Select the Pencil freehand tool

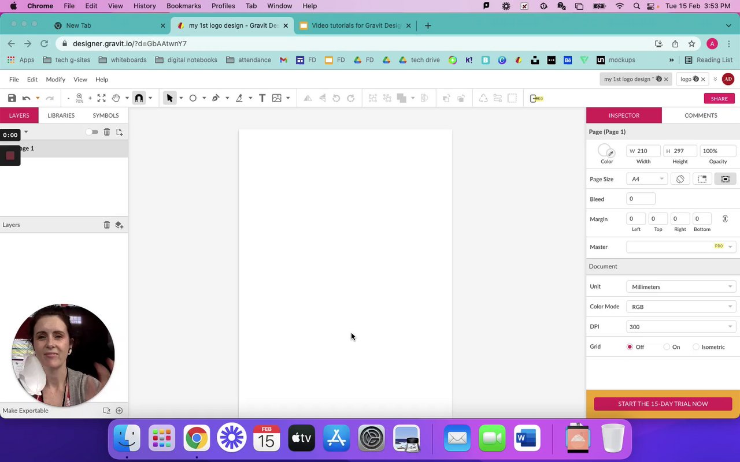tap(239, 98)
